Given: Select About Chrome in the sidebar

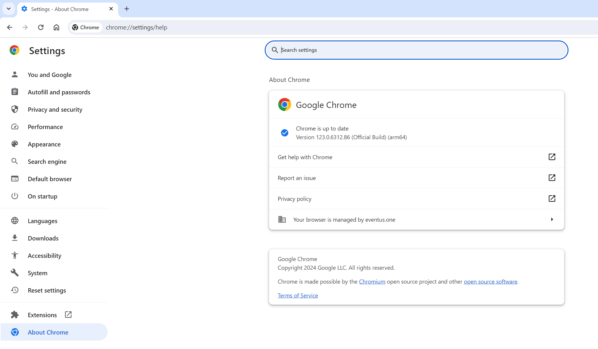Looking at the screenshot, I should 48,332.
